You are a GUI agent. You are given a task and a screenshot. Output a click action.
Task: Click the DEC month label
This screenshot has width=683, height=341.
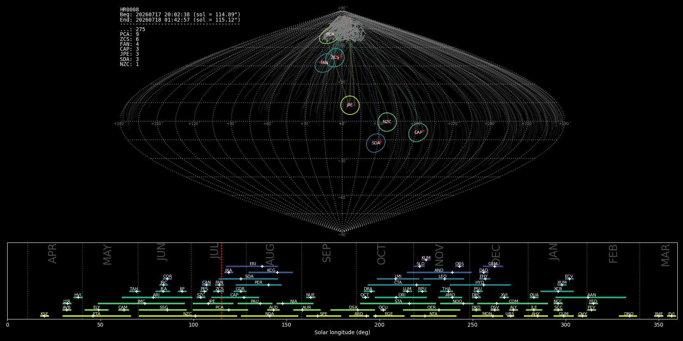[496, 255]
